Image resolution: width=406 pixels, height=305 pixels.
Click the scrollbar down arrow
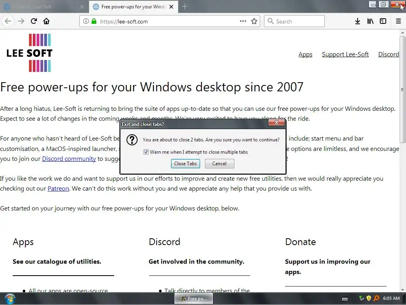point(402,290)
